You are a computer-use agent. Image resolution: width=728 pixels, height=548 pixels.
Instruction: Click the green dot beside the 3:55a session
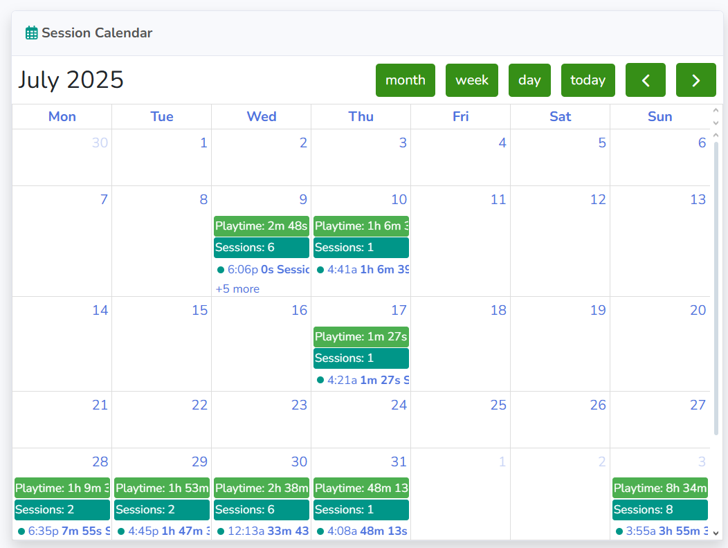pyautogui.click(x=619, y=531)
